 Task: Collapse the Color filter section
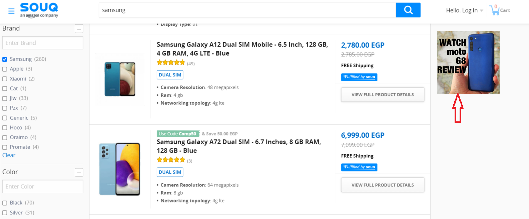pos(79,172)
